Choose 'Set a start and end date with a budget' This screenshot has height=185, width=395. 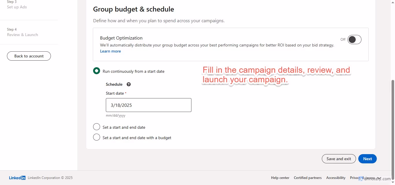[x=96, y=137]
